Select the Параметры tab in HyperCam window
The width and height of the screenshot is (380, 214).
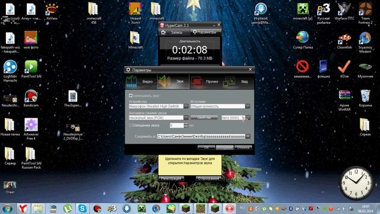[x=205, y=32]
